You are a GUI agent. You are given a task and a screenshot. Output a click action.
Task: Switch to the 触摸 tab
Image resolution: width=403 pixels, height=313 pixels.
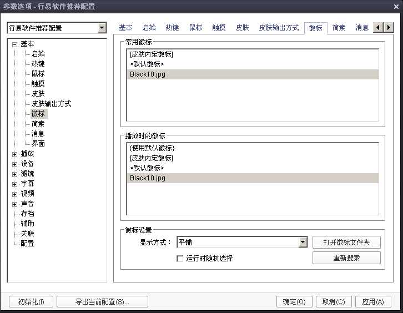219,28
